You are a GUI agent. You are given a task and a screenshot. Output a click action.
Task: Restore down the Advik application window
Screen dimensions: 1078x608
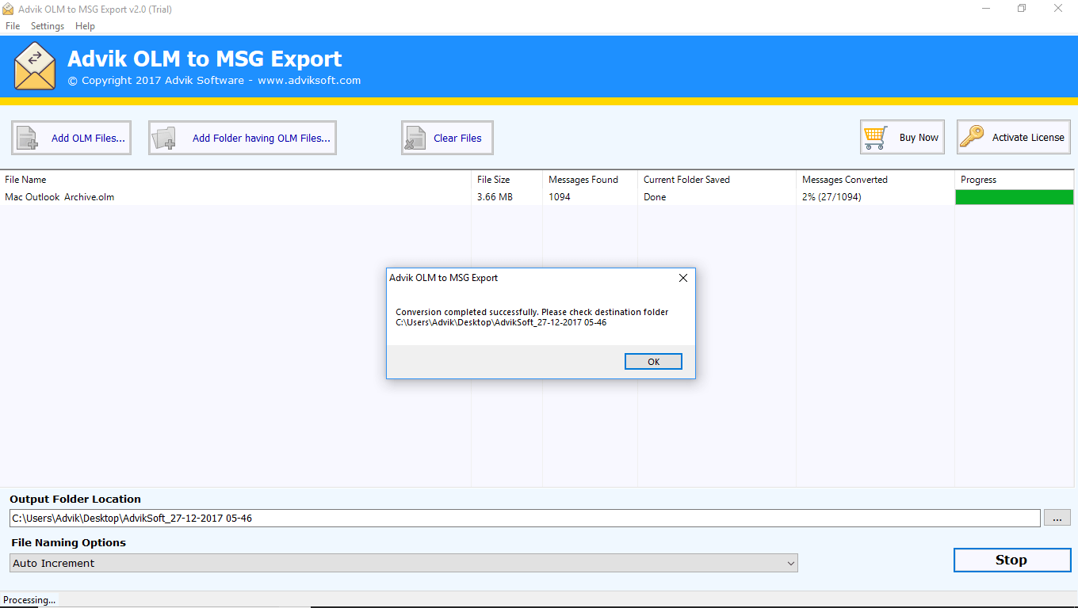click(x=1022, y=9)
